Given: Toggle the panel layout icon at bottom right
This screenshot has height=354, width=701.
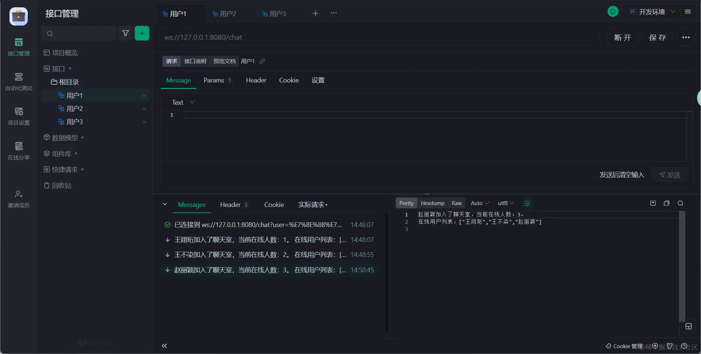Looking at the screenshot, I should click(689, 327).
